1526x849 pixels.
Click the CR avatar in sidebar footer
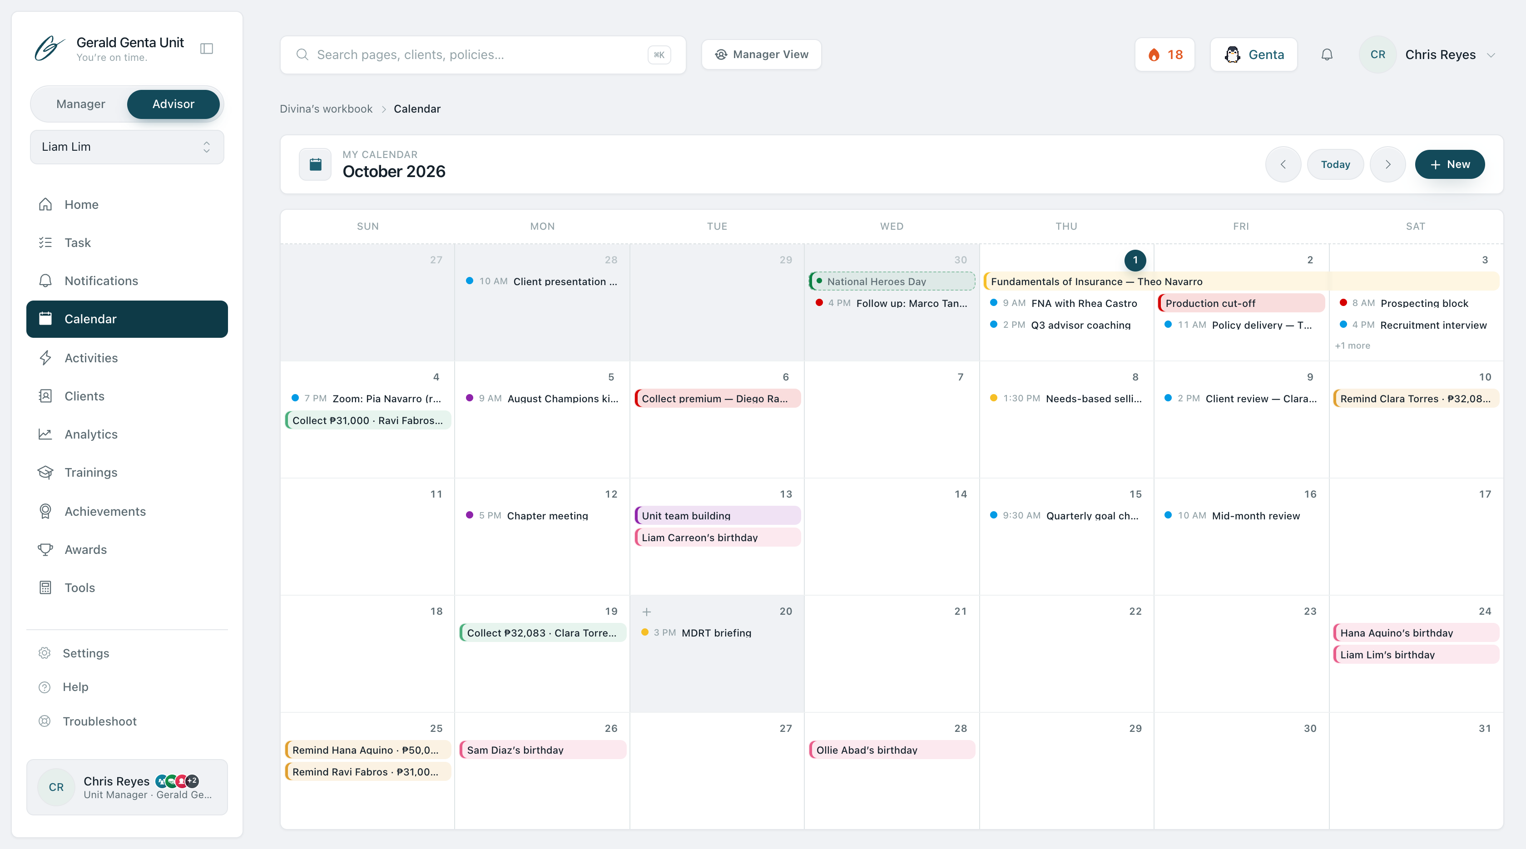[x=56, y=787]
